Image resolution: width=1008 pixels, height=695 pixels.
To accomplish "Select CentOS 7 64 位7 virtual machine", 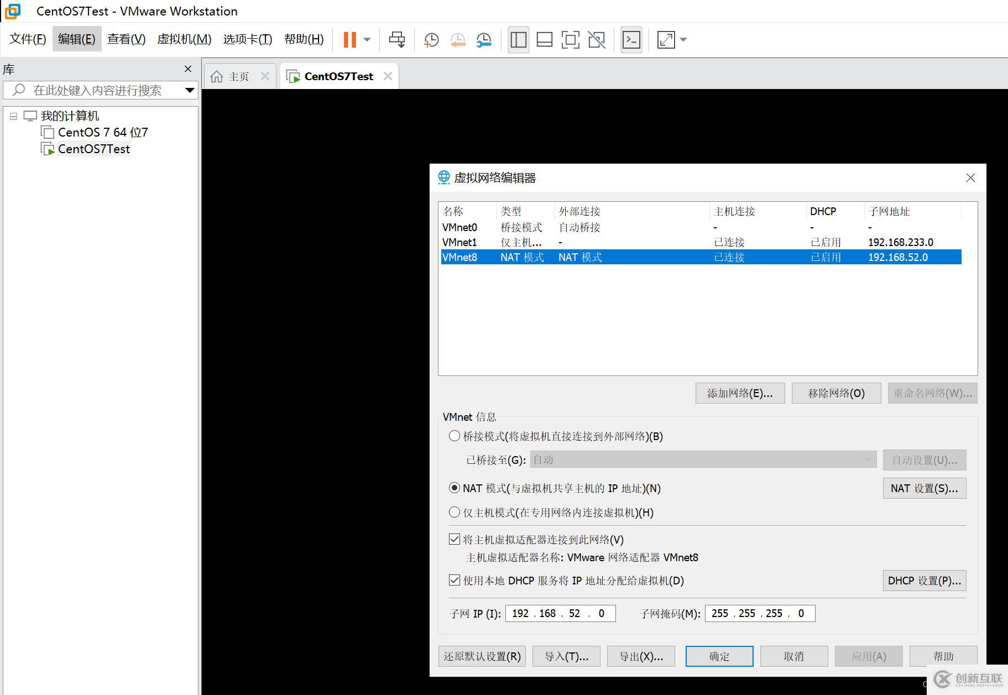I will 103,133.
